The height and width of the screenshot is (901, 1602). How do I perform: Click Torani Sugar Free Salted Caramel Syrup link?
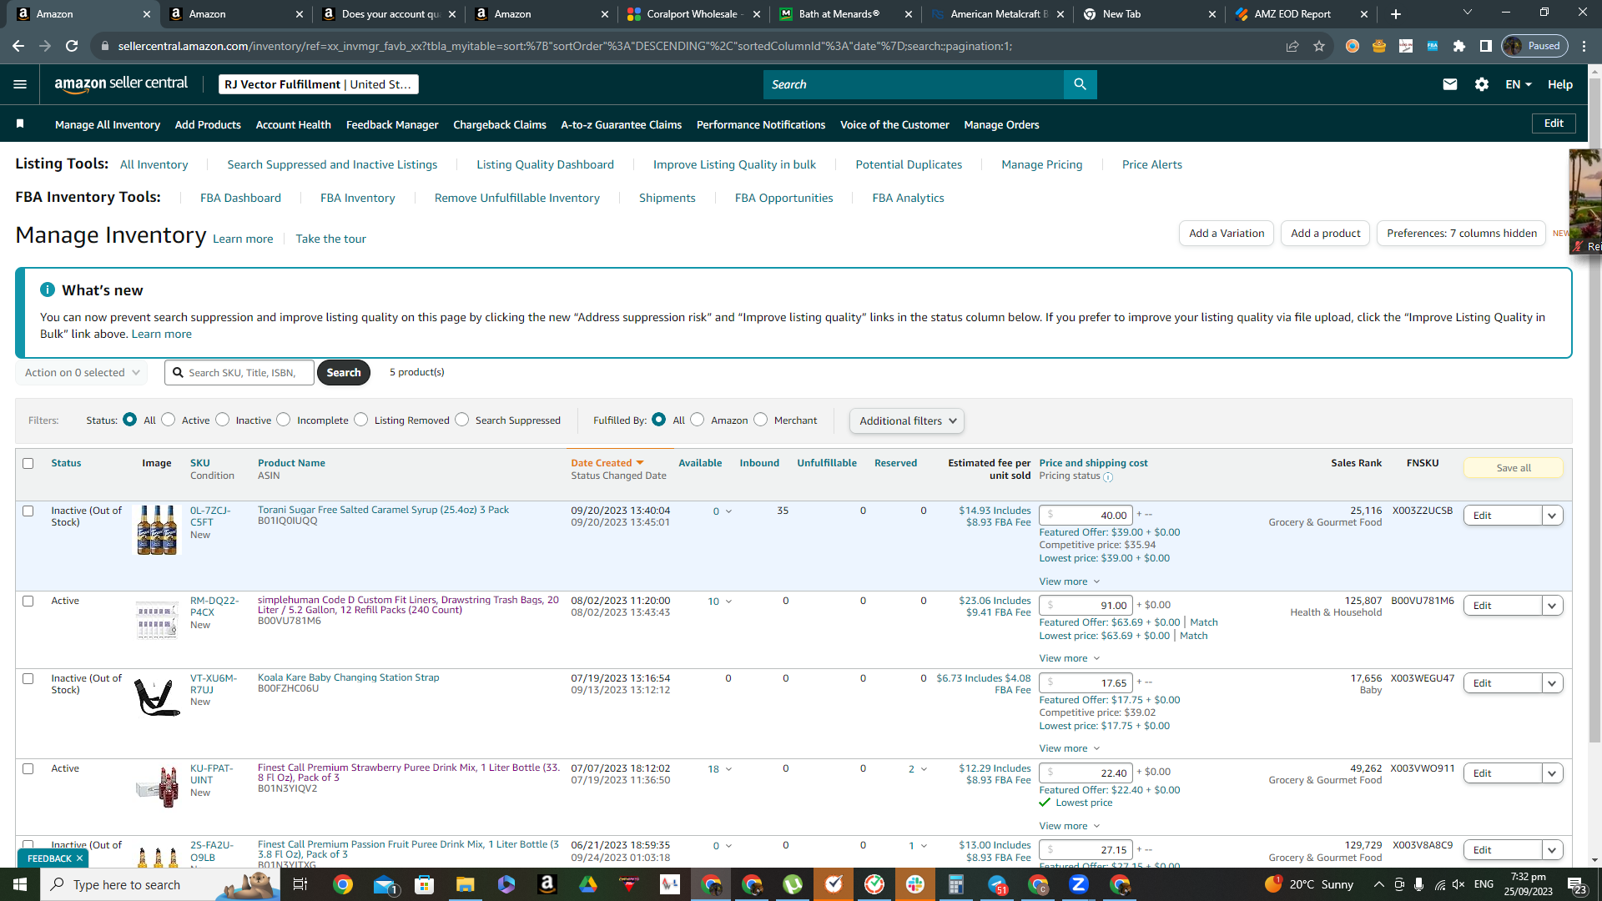pos(383,510)
